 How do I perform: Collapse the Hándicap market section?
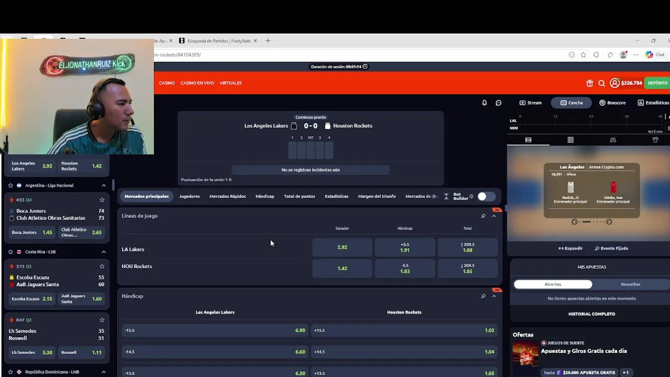coord(494,296)
